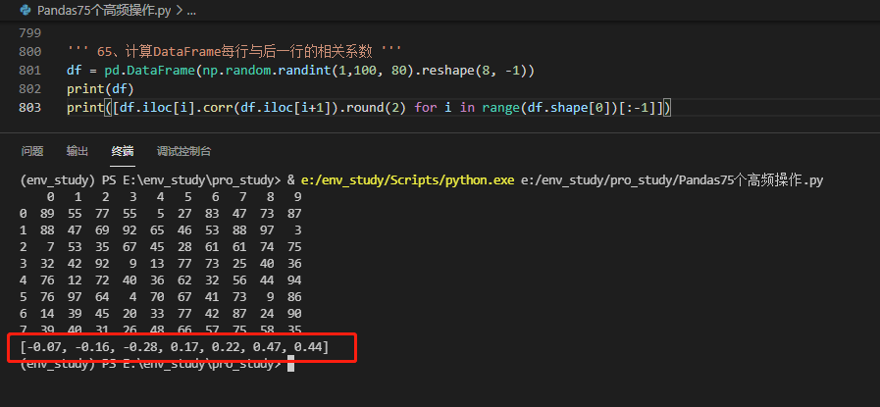Viewport: 880px width, 407px height.
Task: Click terminal output row starting 0 89 55
Action: 161,214
